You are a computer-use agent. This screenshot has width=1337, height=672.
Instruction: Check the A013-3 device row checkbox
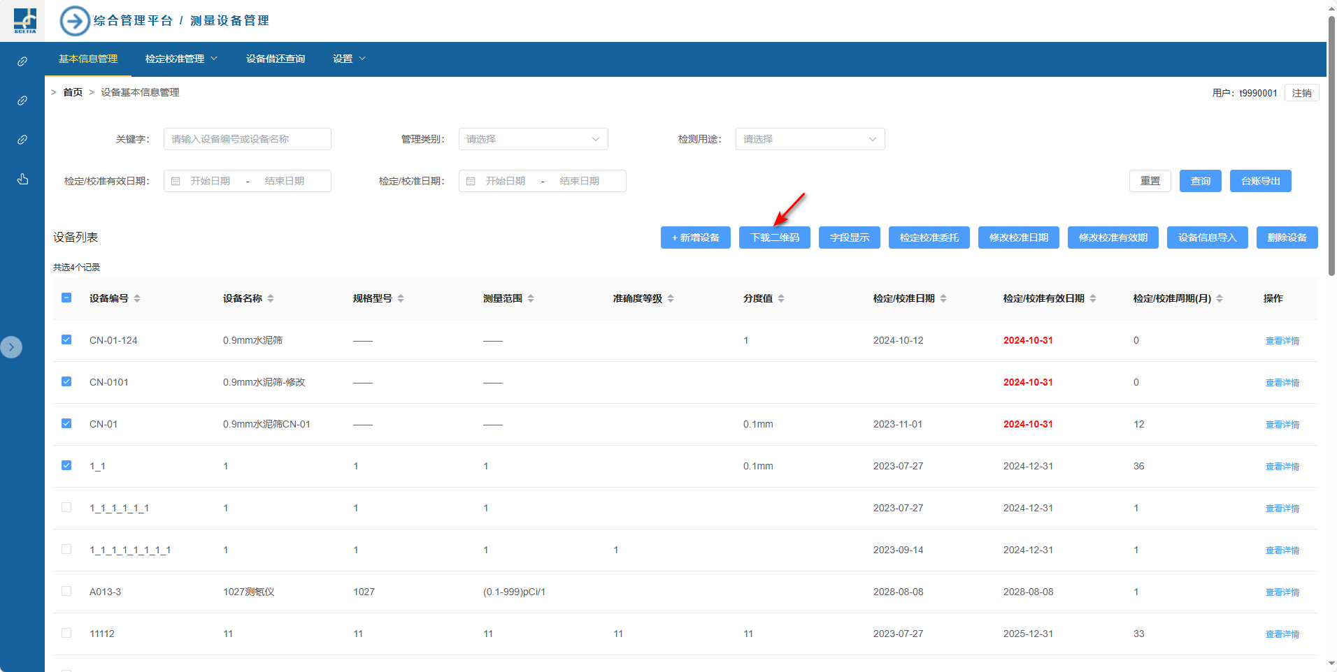[x=66, y=591]
